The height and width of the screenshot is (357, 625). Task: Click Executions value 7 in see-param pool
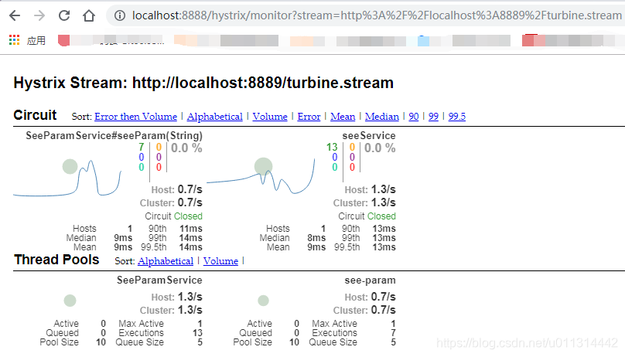click(394, 333)
